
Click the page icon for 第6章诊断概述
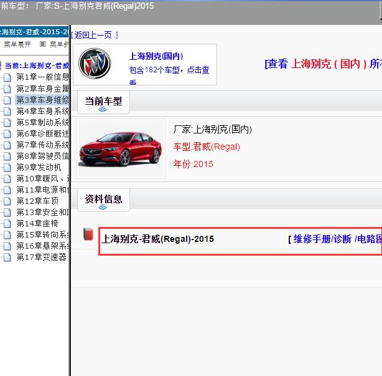[7, 134]
